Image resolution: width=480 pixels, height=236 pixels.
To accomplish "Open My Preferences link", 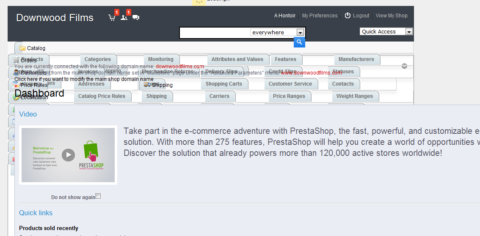I will click(320, 16).
